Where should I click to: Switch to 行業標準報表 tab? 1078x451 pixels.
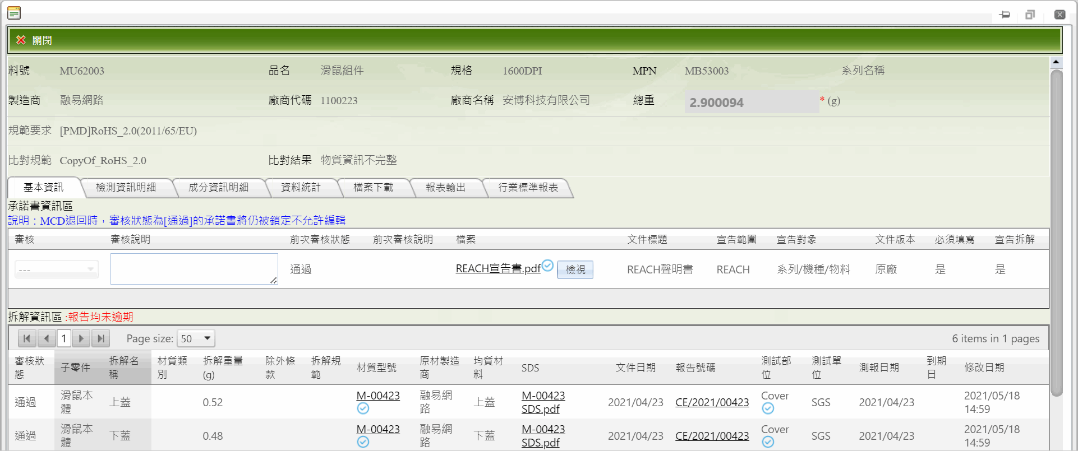(x=528, y=187)
